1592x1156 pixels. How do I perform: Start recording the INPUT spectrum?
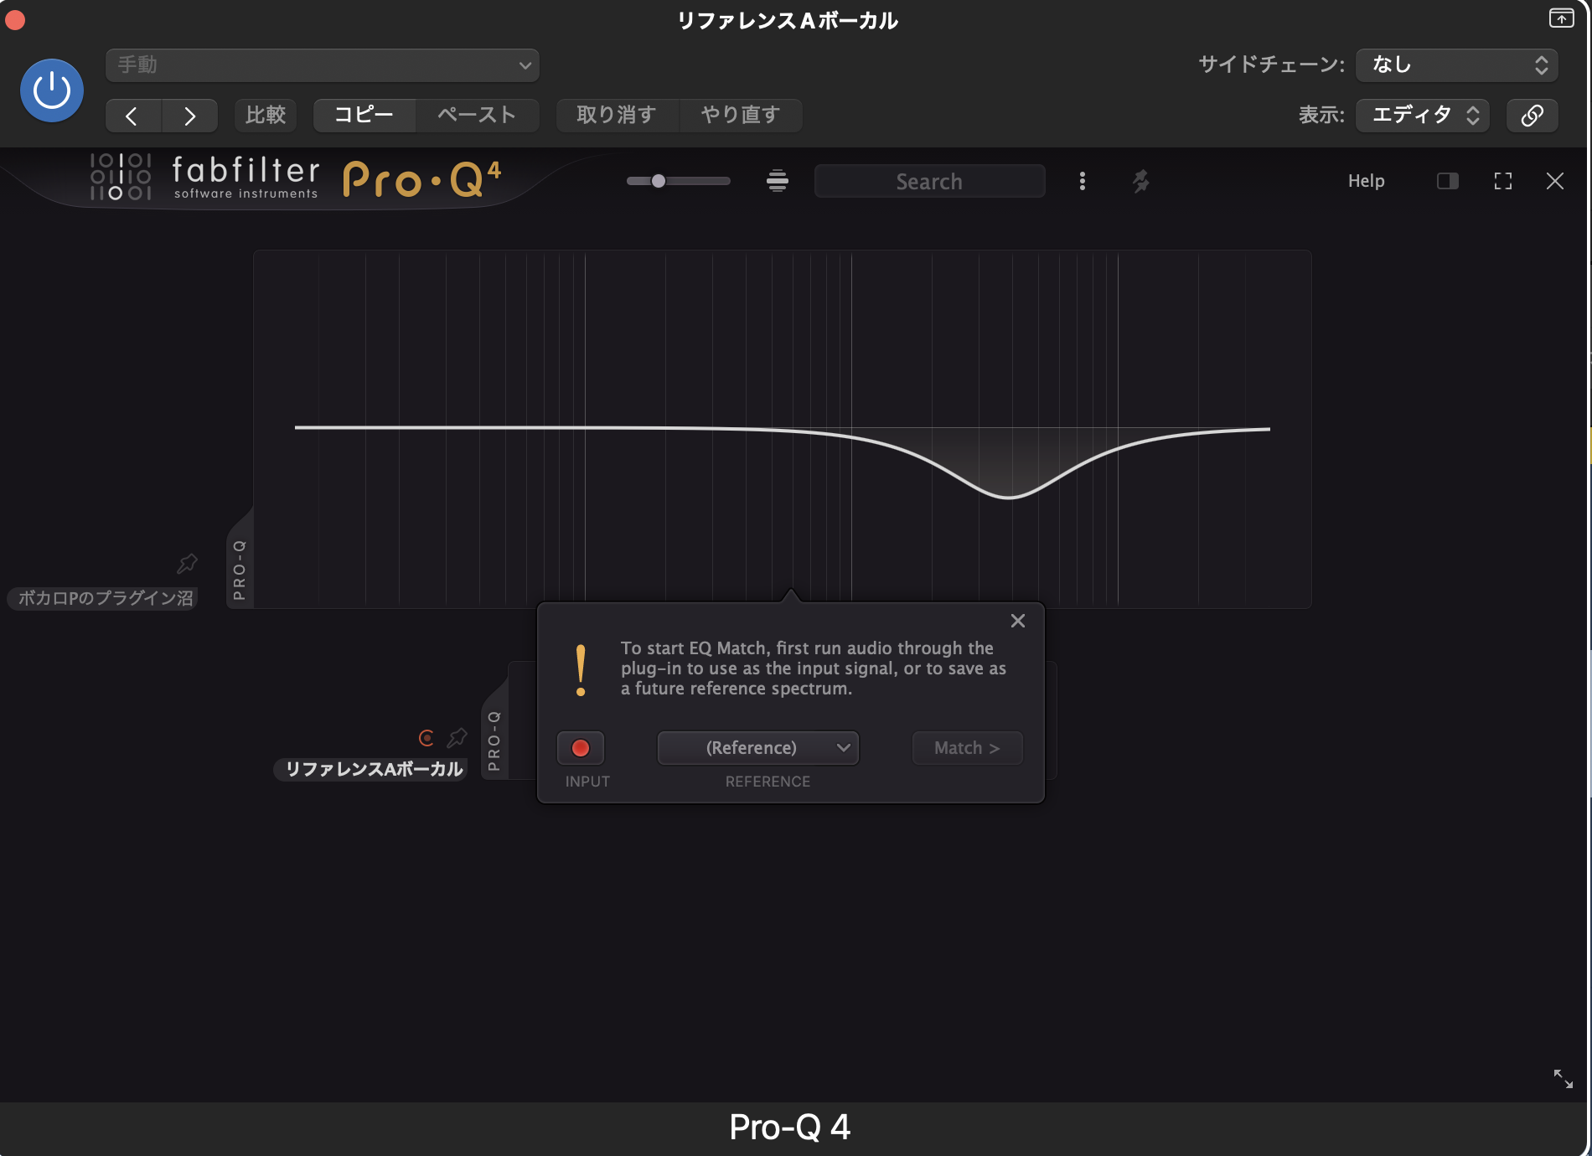coord(581,748)
